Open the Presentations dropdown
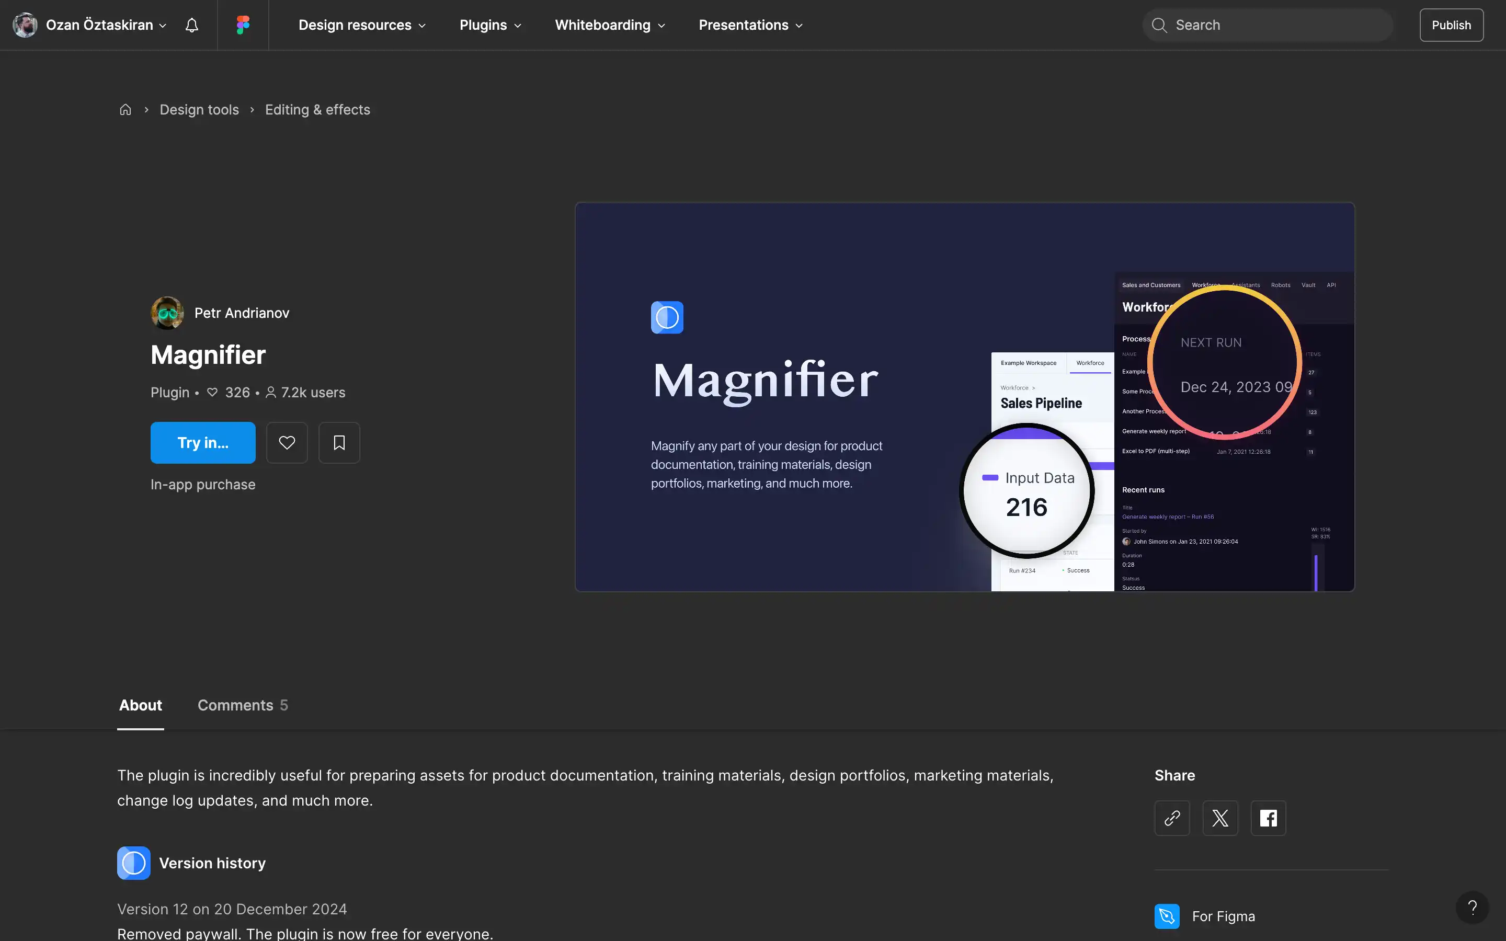The width and height of the screenshot is (1506, 941). (x=750, y=25)
